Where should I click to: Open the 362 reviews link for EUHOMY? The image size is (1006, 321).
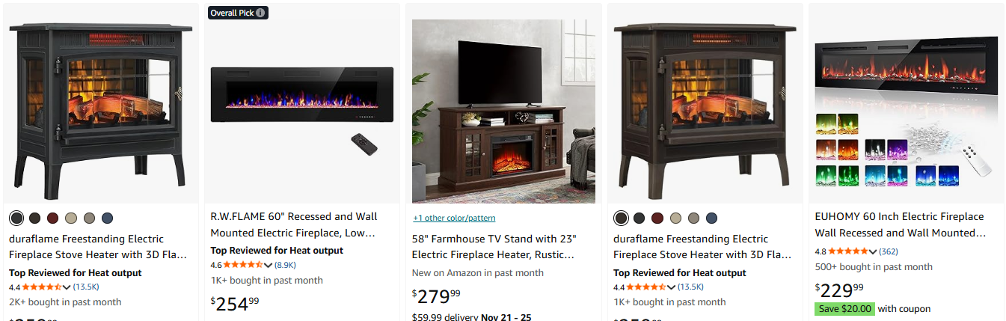coord(889,251)
